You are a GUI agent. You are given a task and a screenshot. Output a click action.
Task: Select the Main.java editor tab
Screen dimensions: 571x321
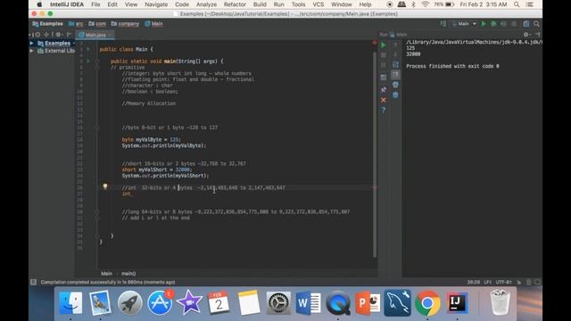95,35
